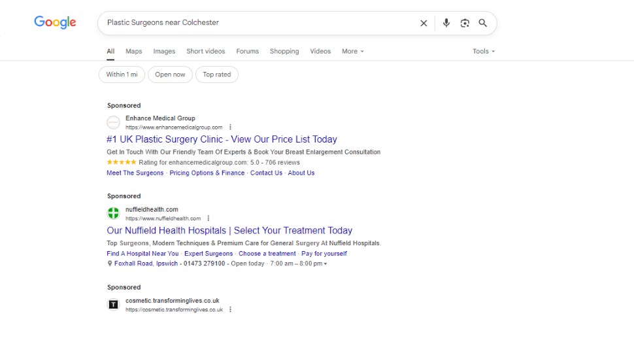634x338 pixels.
Task: Click the www.nuffieldhealth.com URL text
Action: 163,218
